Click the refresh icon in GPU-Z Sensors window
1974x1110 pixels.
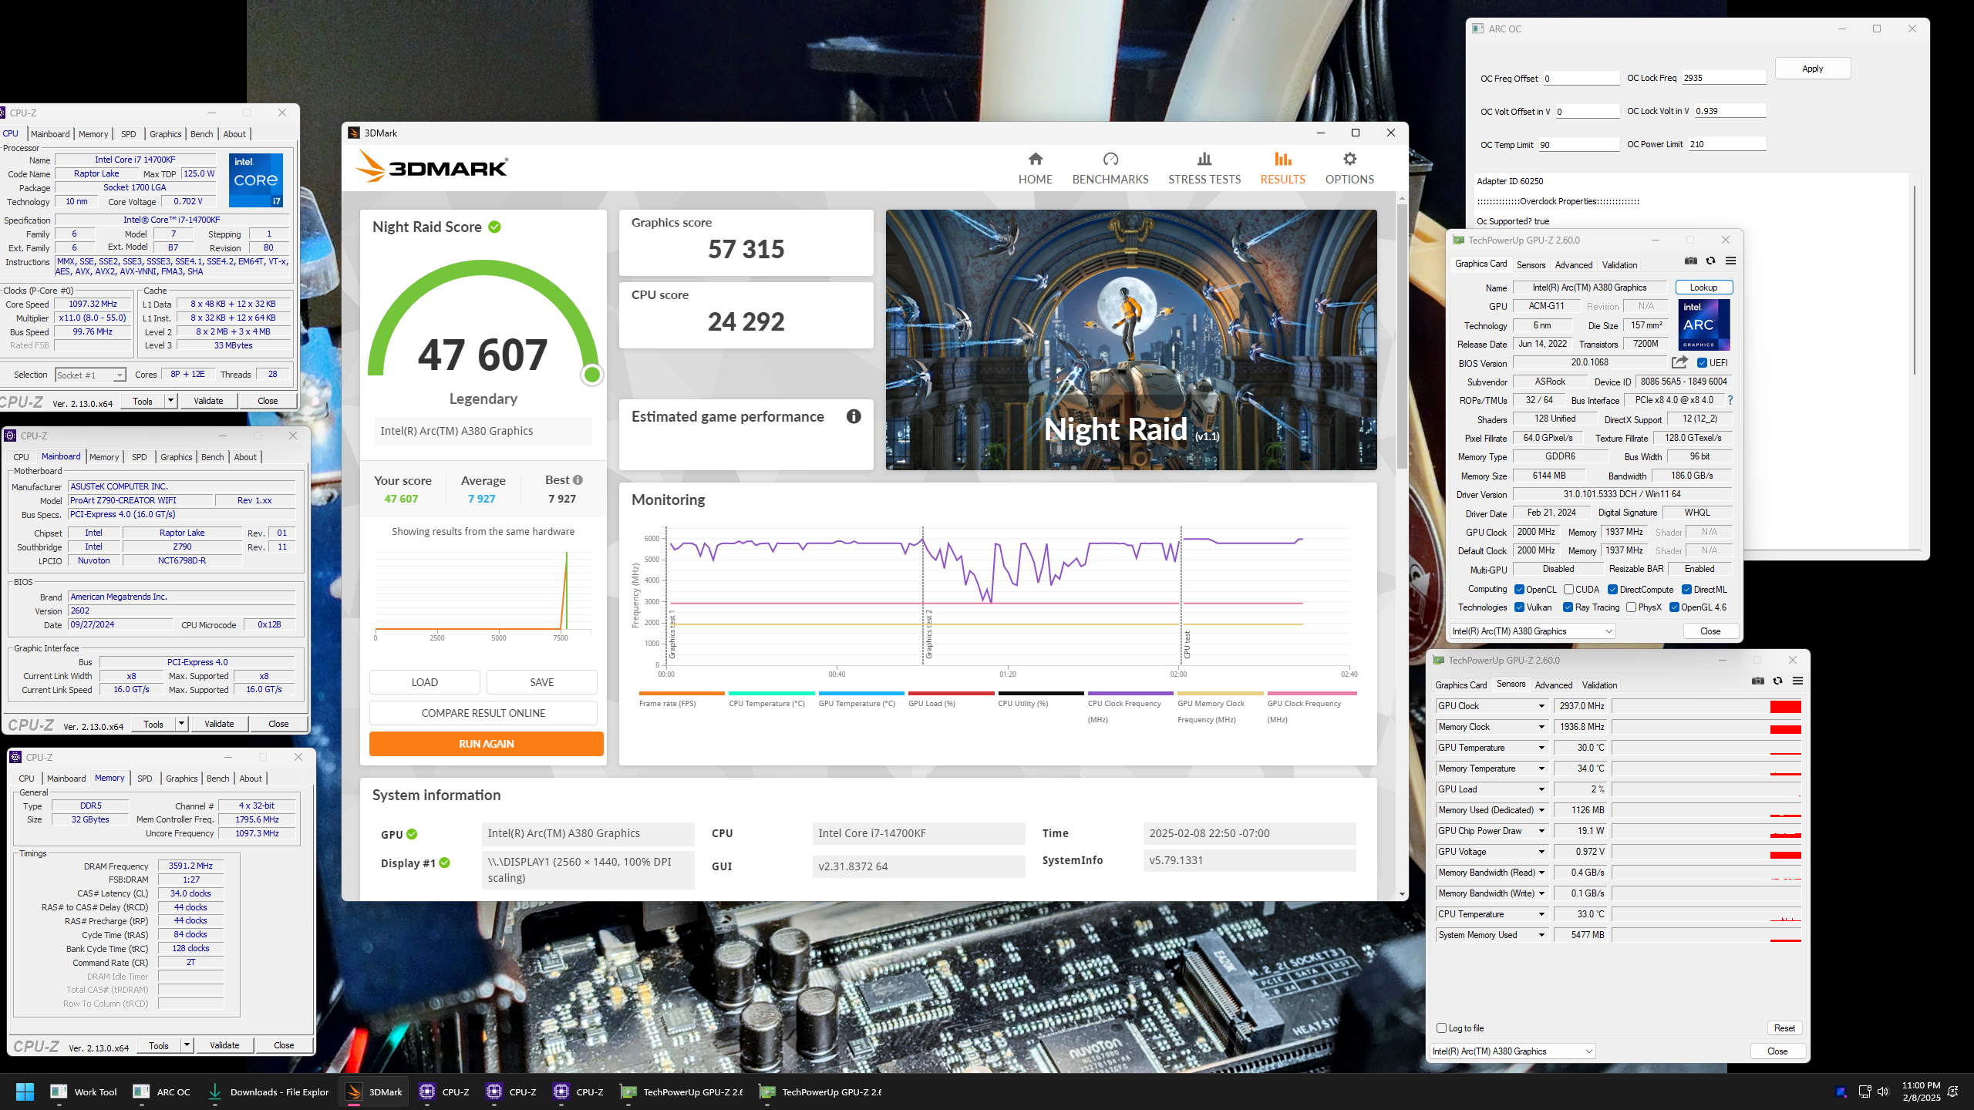(x=1777, y=681)
